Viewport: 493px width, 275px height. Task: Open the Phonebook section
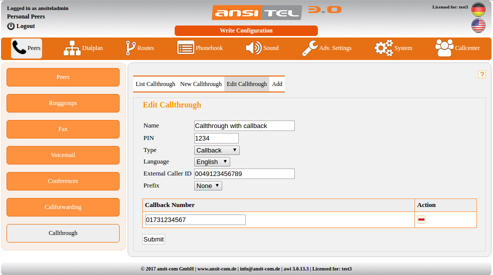pos(200,48)
